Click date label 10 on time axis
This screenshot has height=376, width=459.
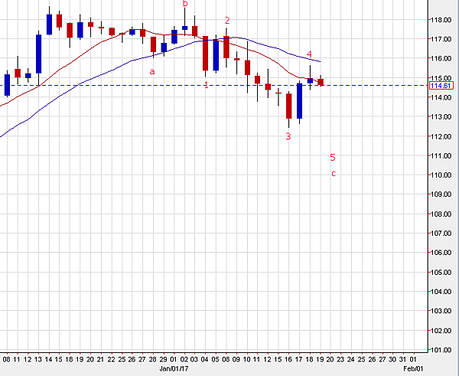coord(247,359)
